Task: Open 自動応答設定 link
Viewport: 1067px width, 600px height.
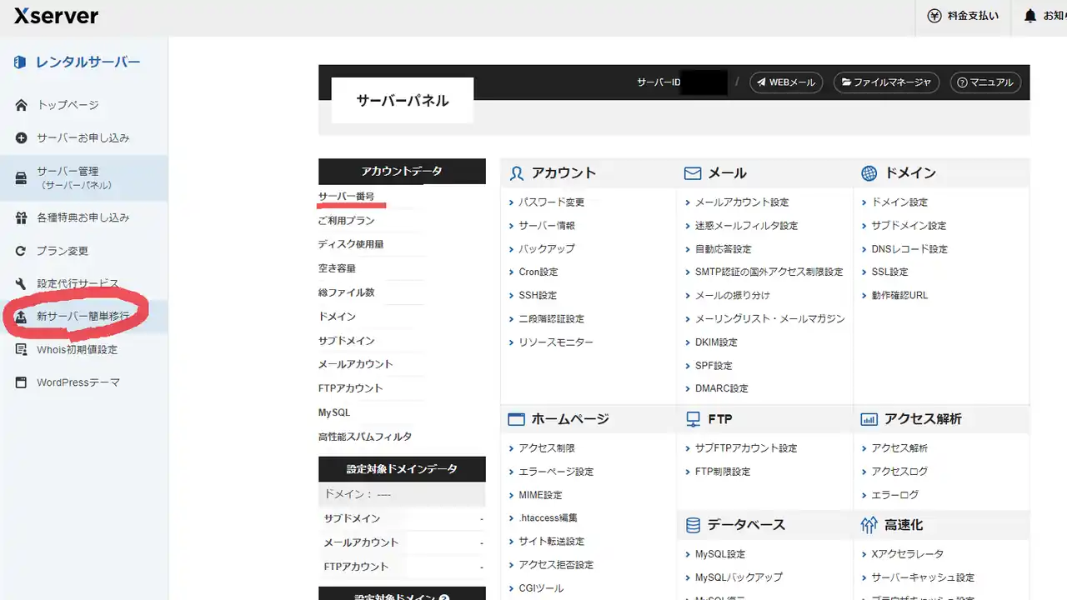Action: pos(724,249)
